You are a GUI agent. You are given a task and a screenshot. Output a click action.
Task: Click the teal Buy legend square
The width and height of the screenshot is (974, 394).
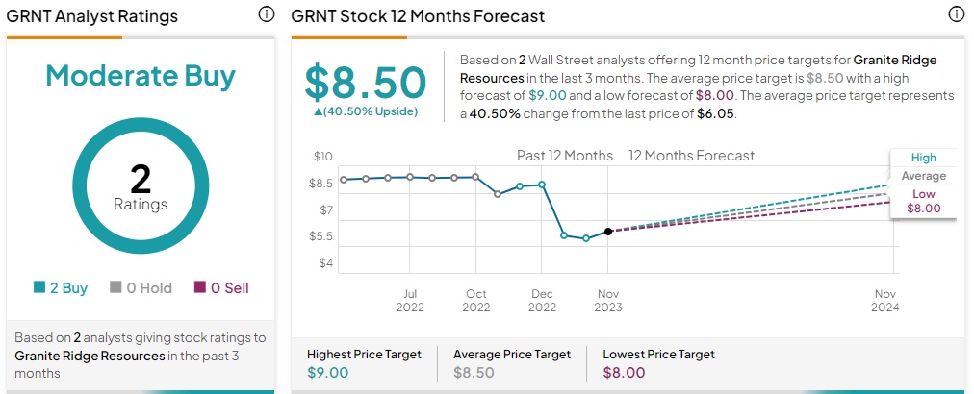pyautogui.click(x=39, y=287)
